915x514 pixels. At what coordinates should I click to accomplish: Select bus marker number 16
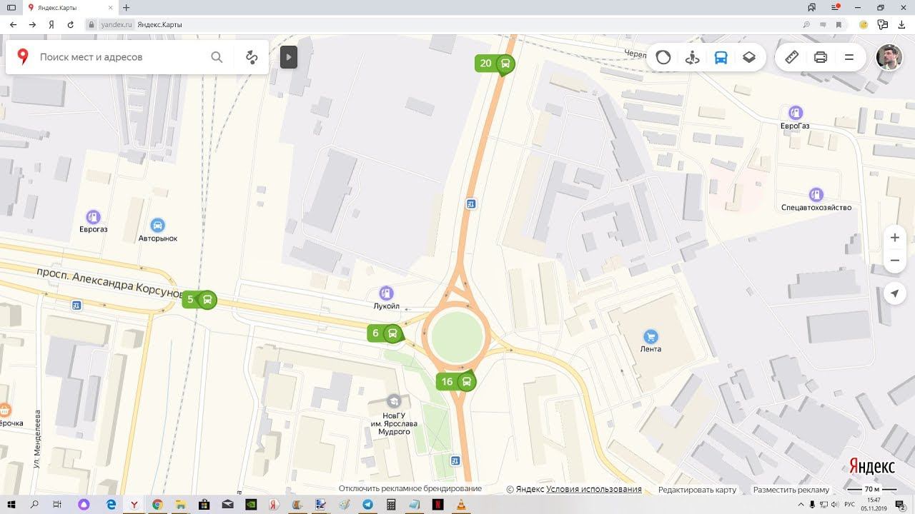[456, 382]
